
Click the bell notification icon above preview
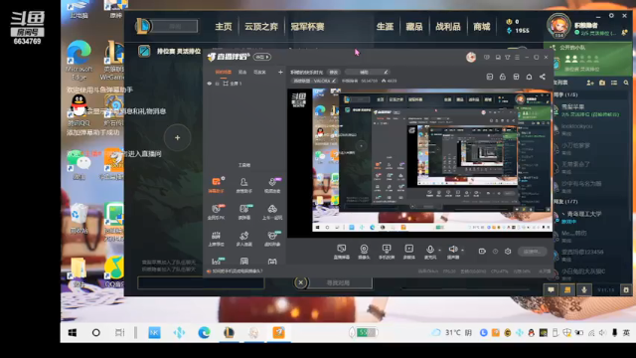pos(529,77)
